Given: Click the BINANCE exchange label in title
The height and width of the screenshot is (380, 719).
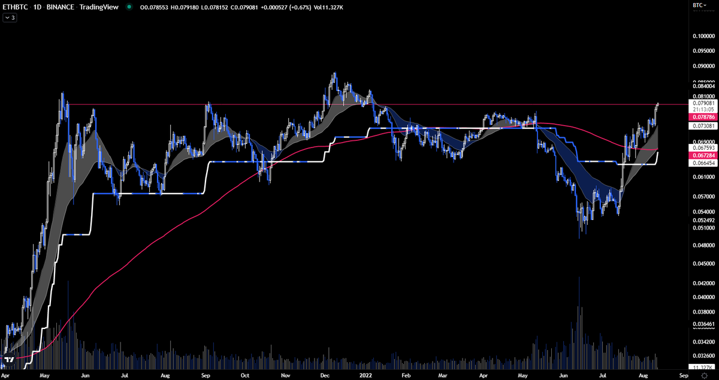Looking at the screenshot, I should tap(60, 7).
